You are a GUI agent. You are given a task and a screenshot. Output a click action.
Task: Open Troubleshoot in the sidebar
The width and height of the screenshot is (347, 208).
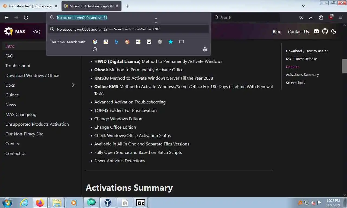pyautogui.click(x=18, y=66)
